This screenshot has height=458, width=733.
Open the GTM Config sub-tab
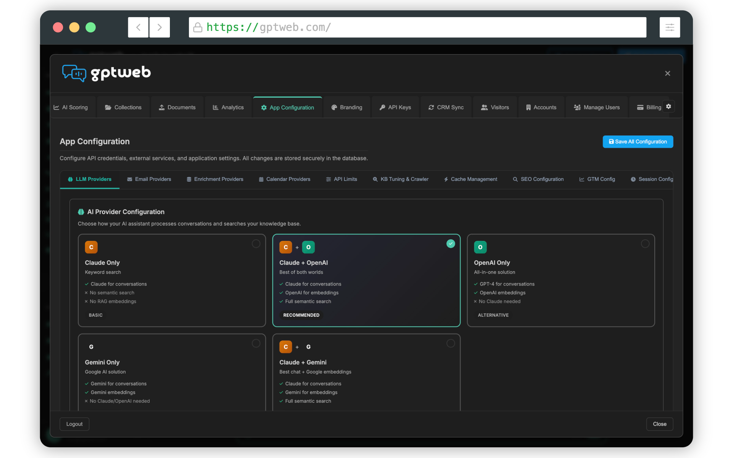click(597, 179)
